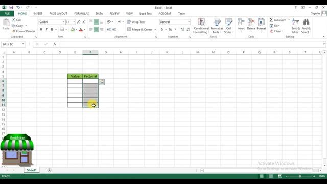Open the Name Box dropdown

(23, 44)
